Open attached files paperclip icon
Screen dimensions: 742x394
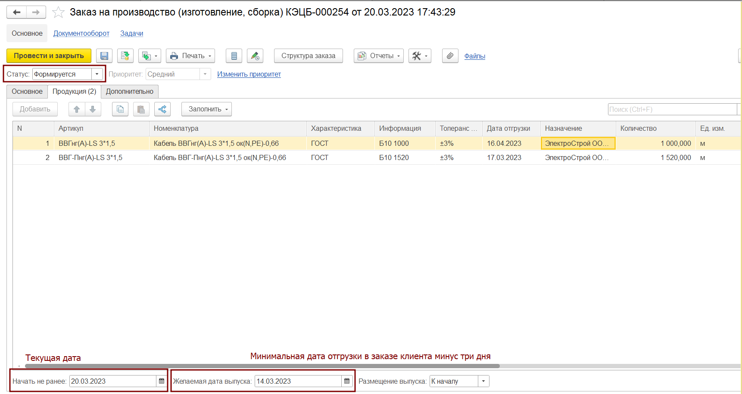point(450,56)
